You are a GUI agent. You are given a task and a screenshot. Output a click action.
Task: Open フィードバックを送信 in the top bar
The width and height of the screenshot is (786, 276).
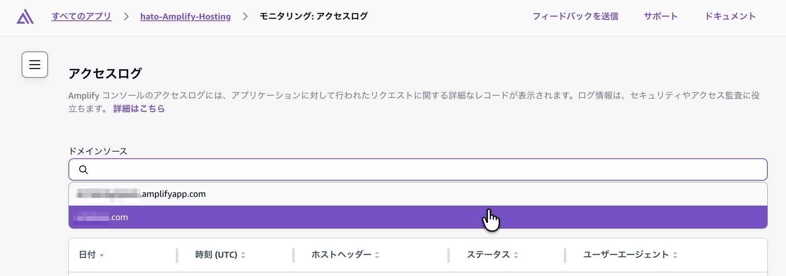(x=575, y=16)
